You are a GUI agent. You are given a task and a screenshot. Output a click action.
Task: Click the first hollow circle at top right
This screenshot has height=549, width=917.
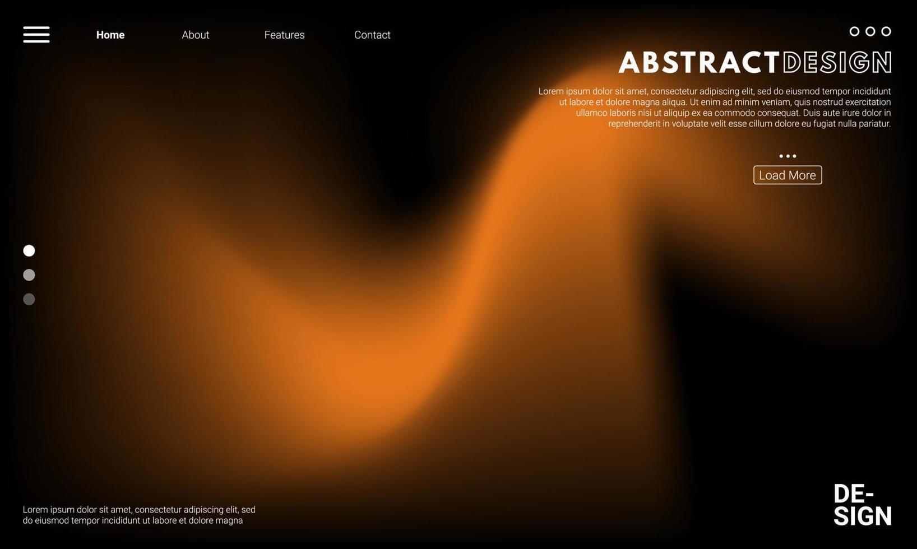coord(854,31)
